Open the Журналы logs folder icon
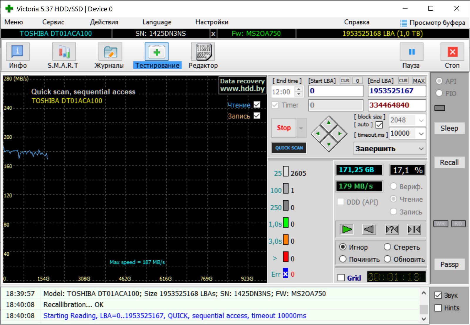The width and height of the screenshot is (470, 325). (110, 52)
